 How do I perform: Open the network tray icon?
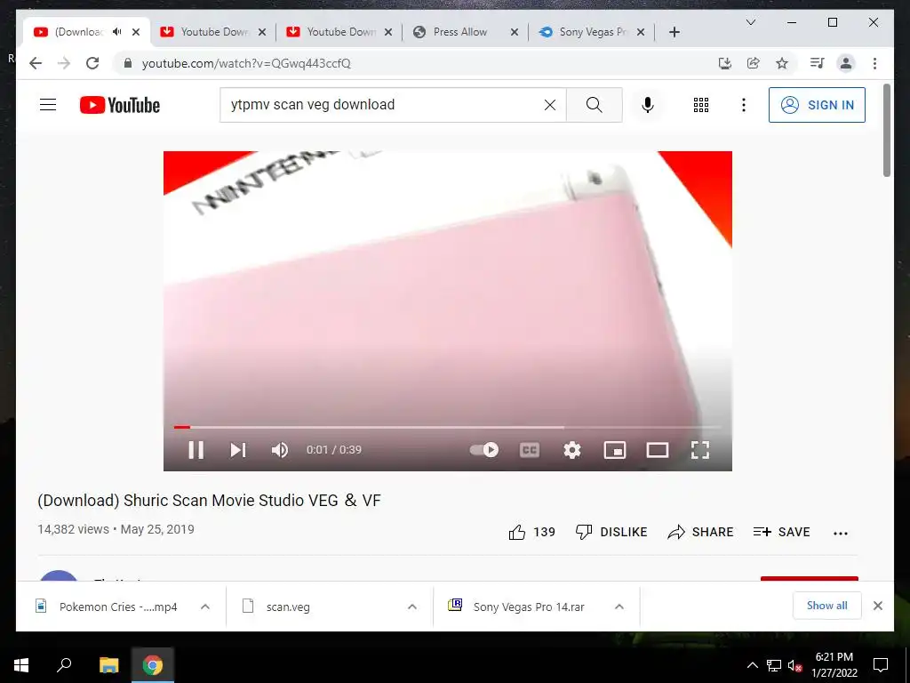(774, 665)
